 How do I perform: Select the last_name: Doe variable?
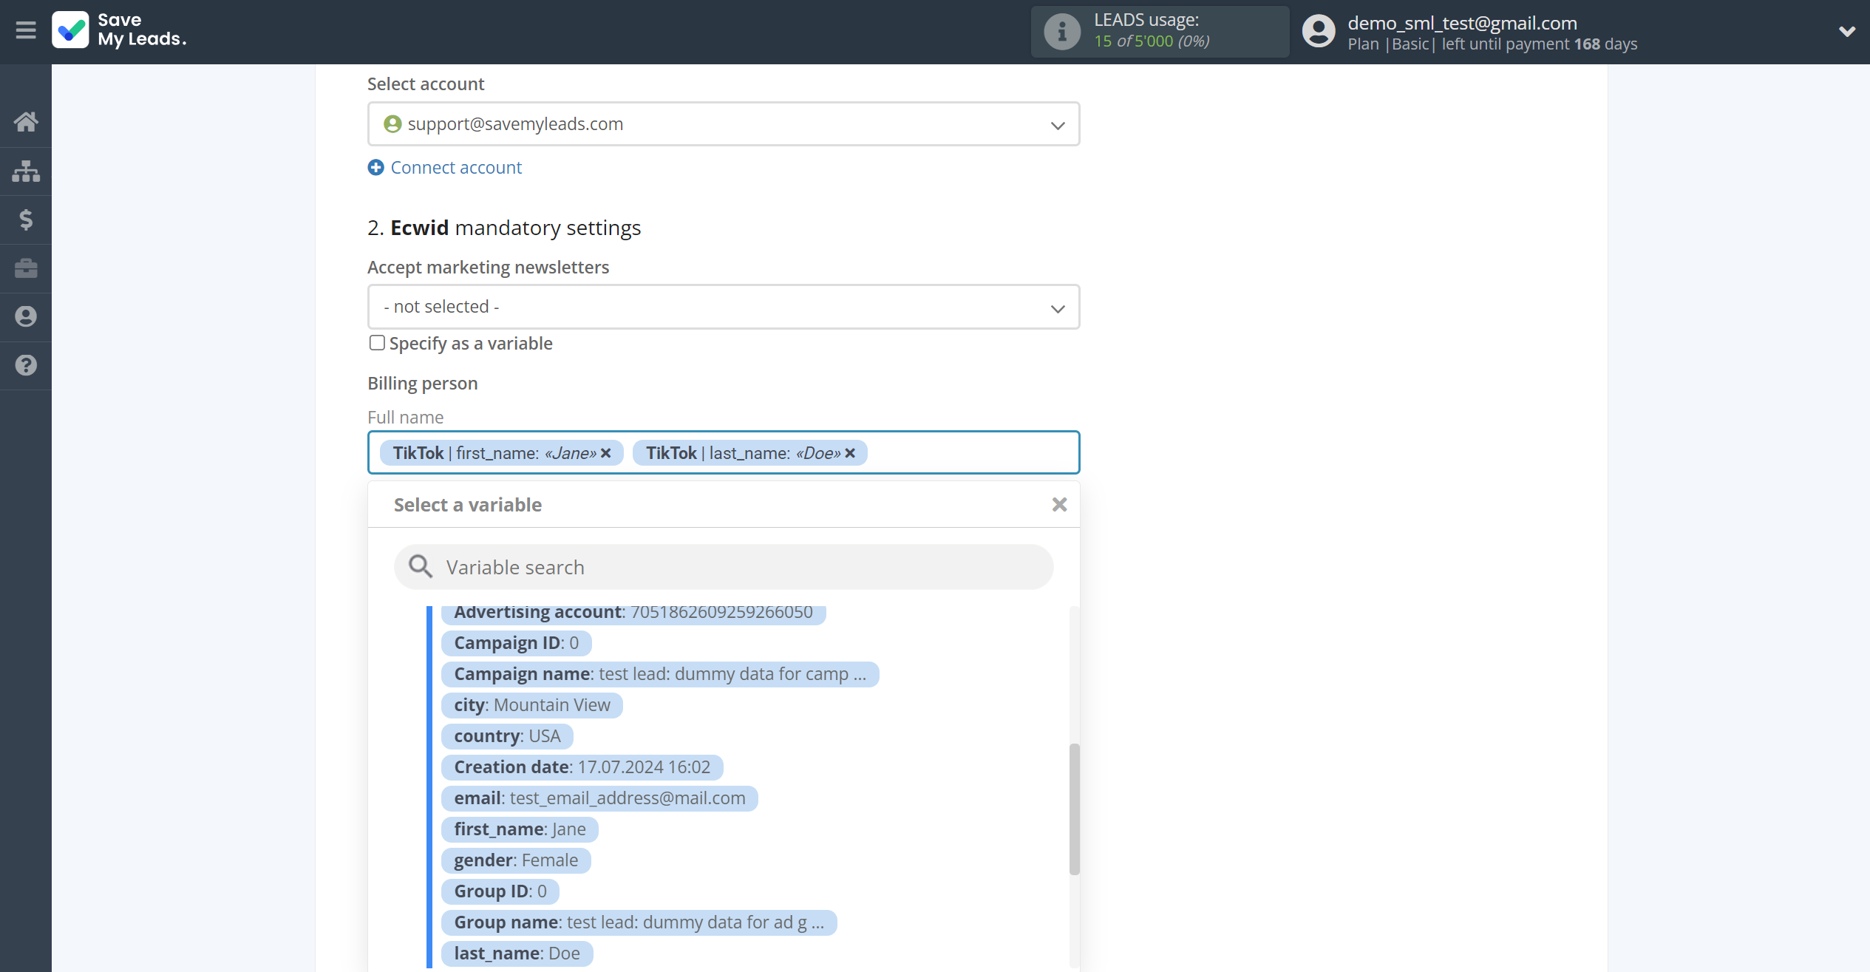click(x=517, y=954)
